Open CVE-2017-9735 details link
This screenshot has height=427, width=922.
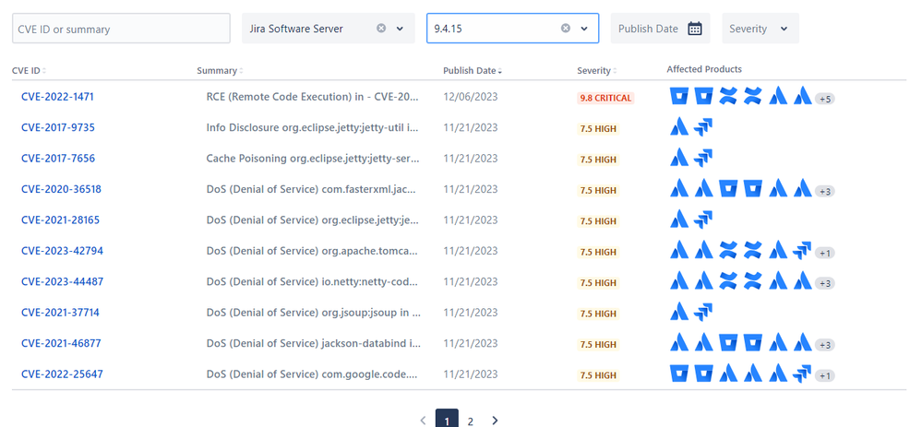pos(57,127)
